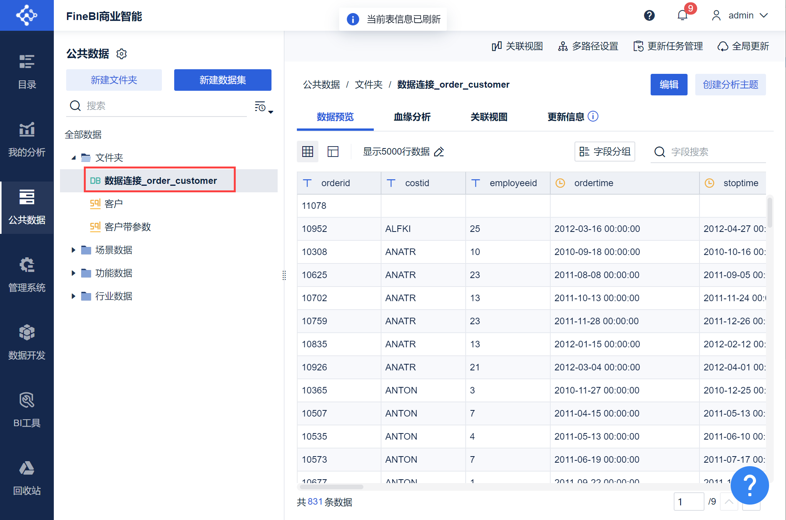Expand the 场景数据 folder
Image resolution: width=786 pixels, height=520 pixels.
tap(73, 250)
